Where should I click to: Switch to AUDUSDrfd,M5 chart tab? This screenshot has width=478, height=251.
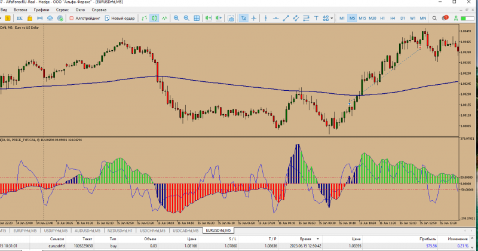coord(87,231)
